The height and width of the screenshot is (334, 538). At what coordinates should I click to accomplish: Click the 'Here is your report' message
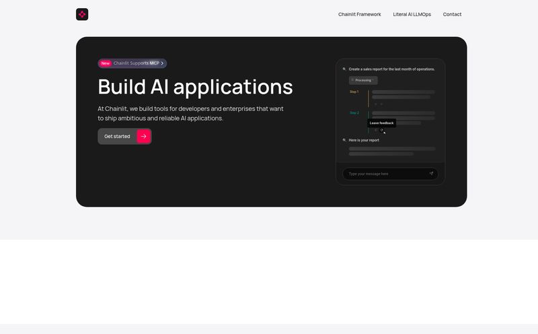click(x=364, y=140)
